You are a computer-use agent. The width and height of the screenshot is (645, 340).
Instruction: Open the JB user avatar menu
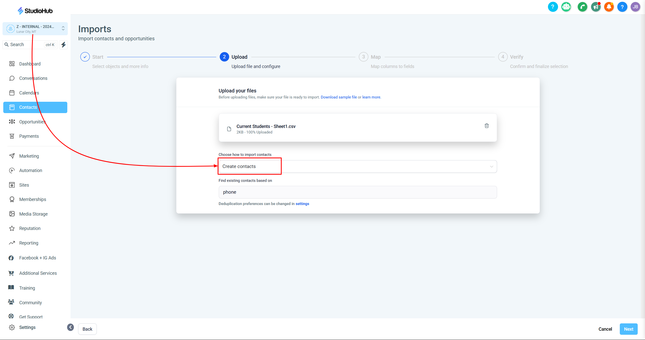tap(635, 7)
